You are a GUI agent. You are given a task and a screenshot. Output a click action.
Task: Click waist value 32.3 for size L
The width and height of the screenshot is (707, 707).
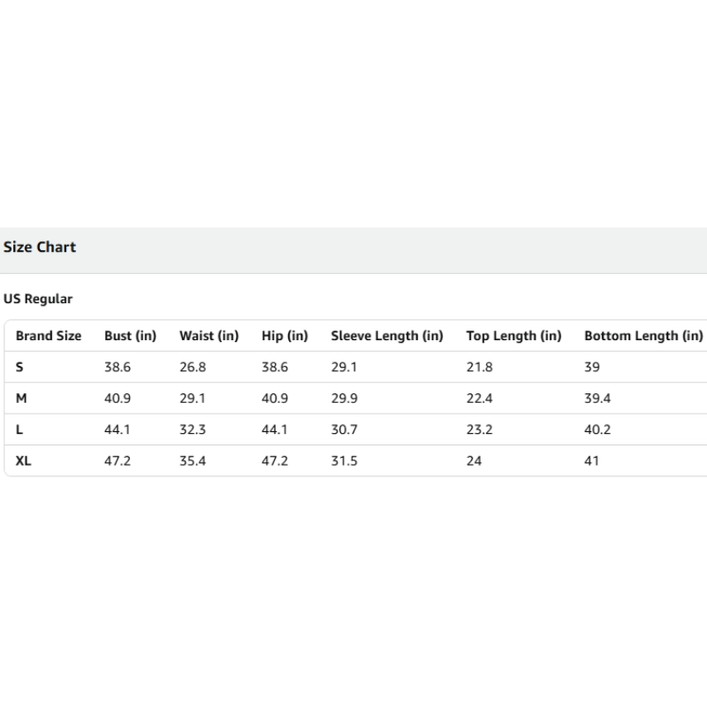(x=193, y=430)
